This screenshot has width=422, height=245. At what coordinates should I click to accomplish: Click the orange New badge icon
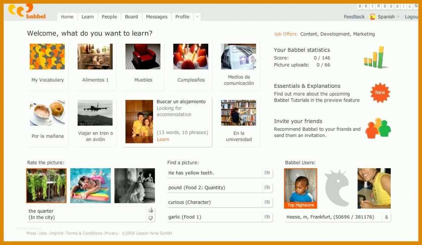(380, 93)
